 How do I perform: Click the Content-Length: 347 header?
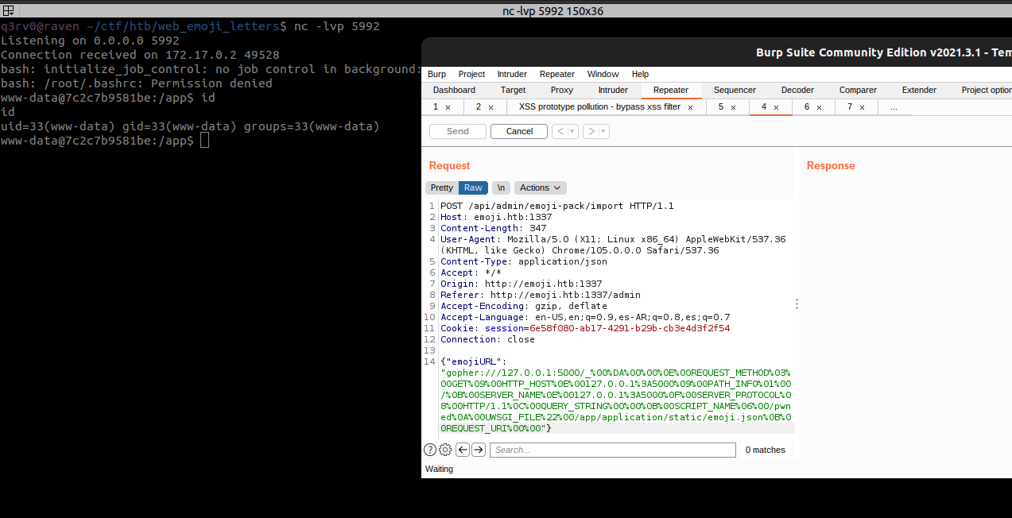[x=493, y=228]
